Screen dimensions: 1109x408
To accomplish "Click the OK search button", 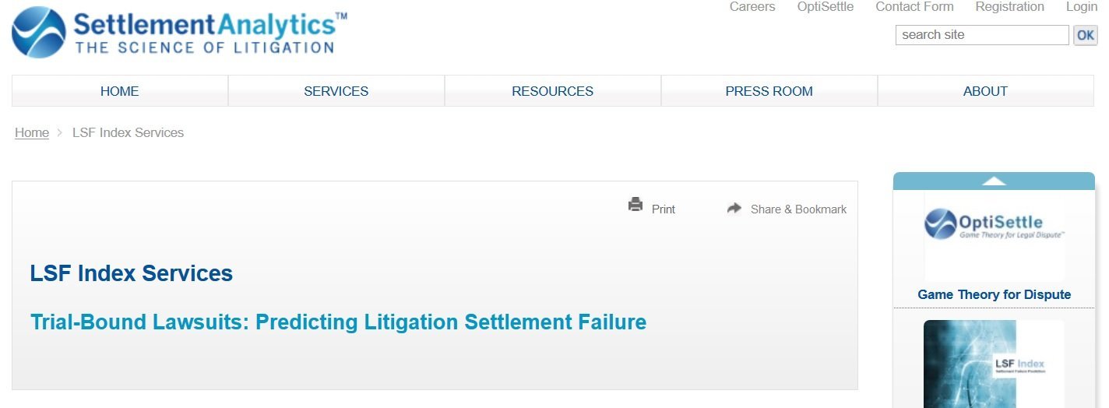I will (x=1085, y=35).
